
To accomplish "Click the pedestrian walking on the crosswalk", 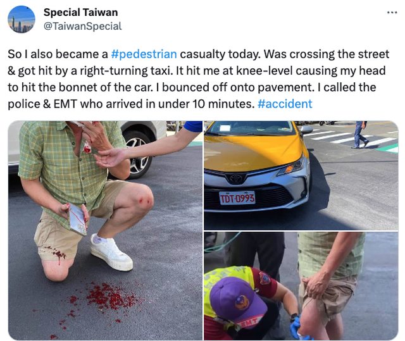I will pyautogui.click(x=360, y=135).
